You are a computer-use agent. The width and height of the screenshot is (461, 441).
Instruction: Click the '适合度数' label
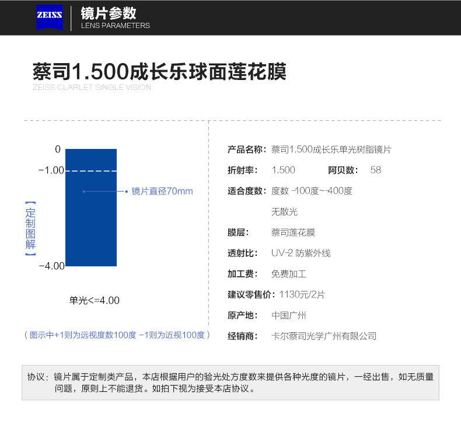pyautogui.click(x=247, y=191)
